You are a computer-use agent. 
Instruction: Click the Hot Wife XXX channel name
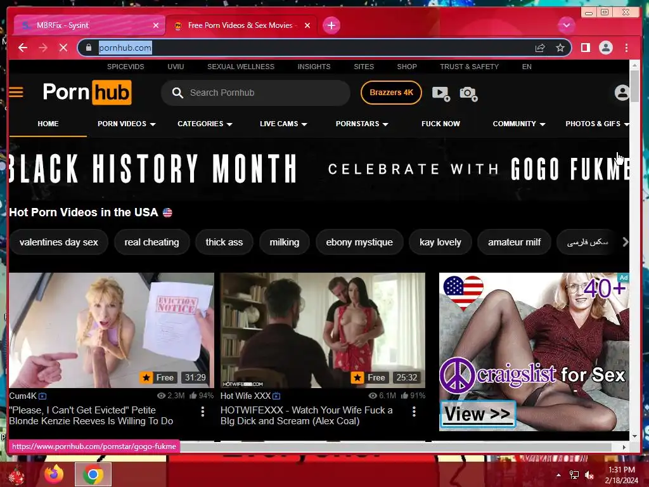(245, 396)
